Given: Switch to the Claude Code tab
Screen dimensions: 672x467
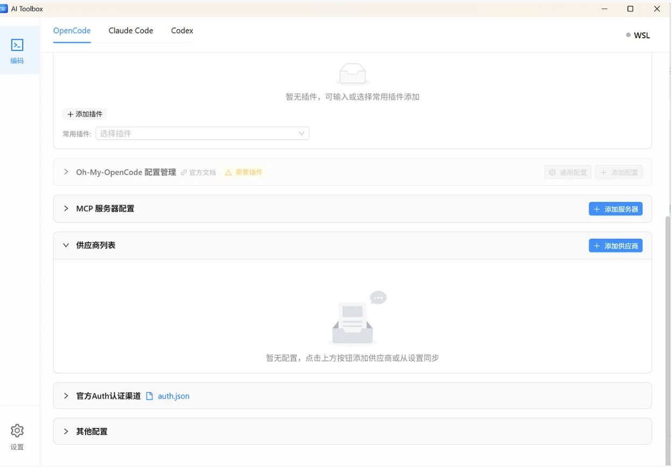Looking at the screenshot, I should click(130, 31).
